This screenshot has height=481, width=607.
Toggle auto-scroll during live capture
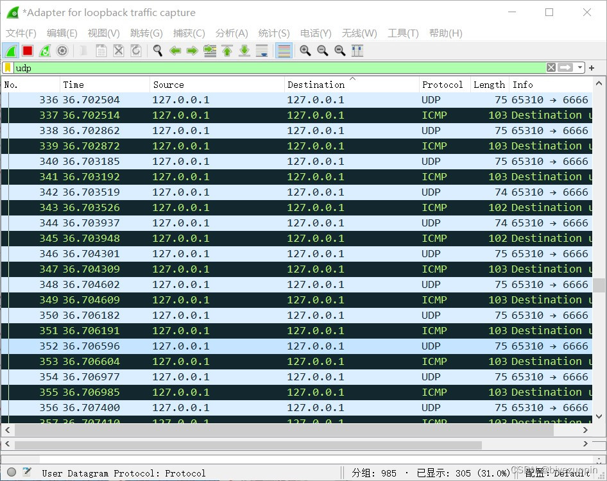tap(262, 51)
